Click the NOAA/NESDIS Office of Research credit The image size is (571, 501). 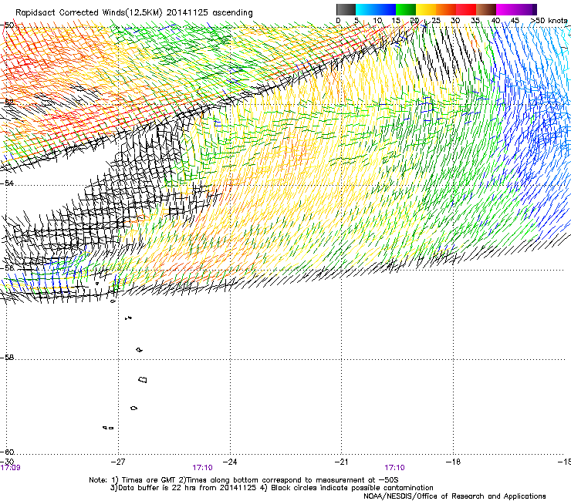coord(454,496)
